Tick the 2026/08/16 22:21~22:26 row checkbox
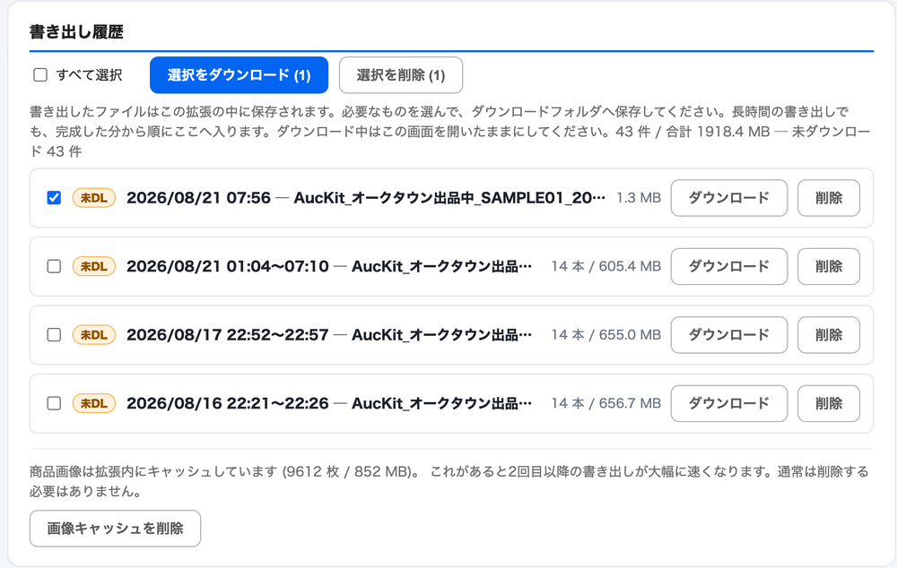 click(54, 403)
